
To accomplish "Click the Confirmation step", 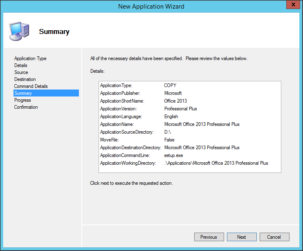I will tap(26, 107).
